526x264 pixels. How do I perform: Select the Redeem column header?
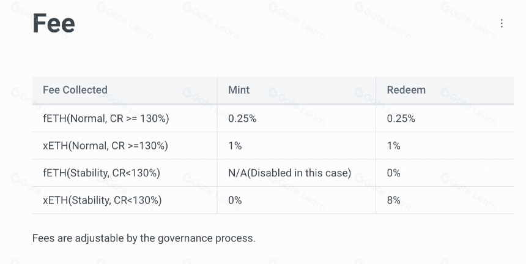406,89
